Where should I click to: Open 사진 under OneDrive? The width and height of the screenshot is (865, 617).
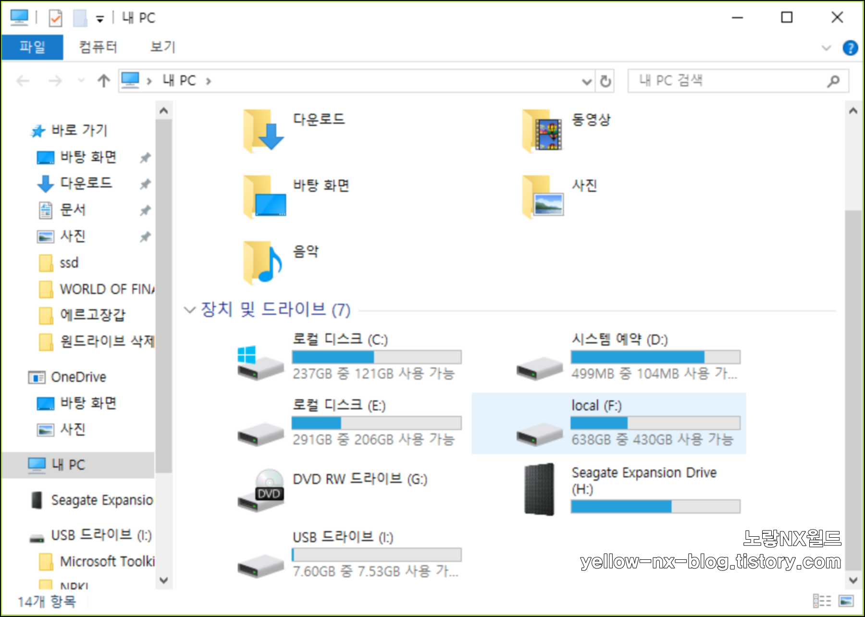pyautogui.click(x=62, y=429)
